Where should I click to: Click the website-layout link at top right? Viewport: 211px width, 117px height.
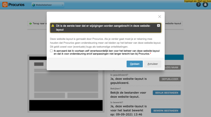pos(173,23)
